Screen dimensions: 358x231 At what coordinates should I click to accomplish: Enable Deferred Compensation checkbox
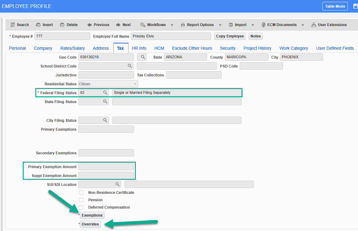coord(81,207)
